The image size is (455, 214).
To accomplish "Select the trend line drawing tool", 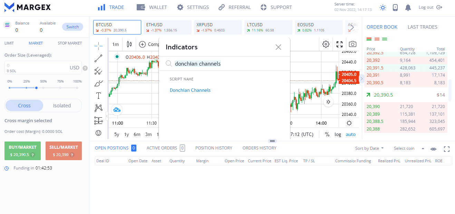I will click(98, 58).
